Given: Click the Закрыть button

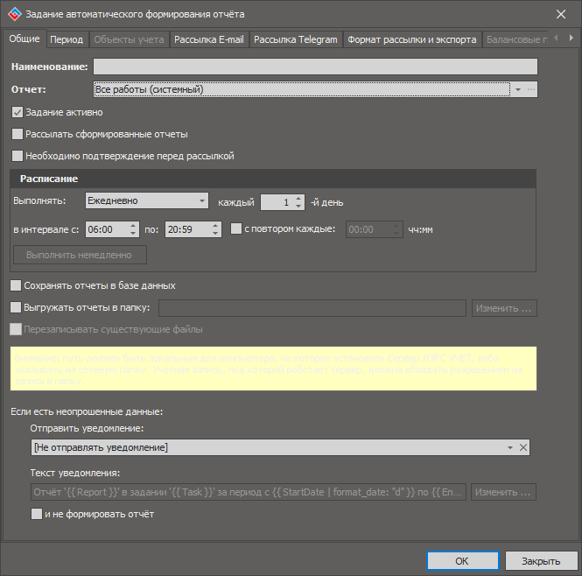Looking at the screenshot, I should pos(541,561).
